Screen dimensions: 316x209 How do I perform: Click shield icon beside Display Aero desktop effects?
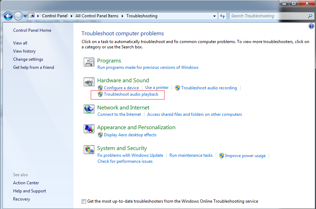point(100,135)
